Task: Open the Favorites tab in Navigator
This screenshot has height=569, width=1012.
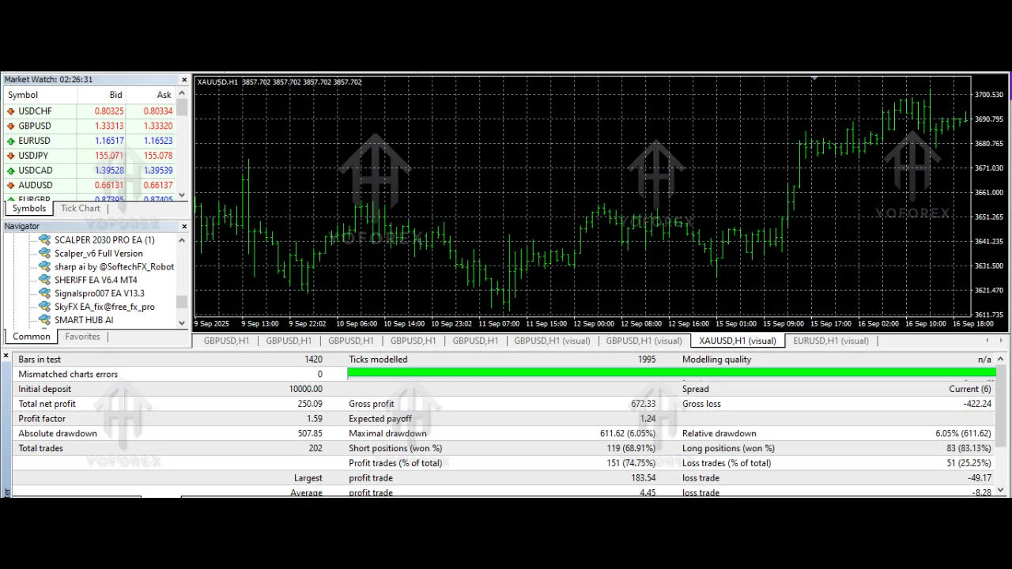Action: coord(82,337)
